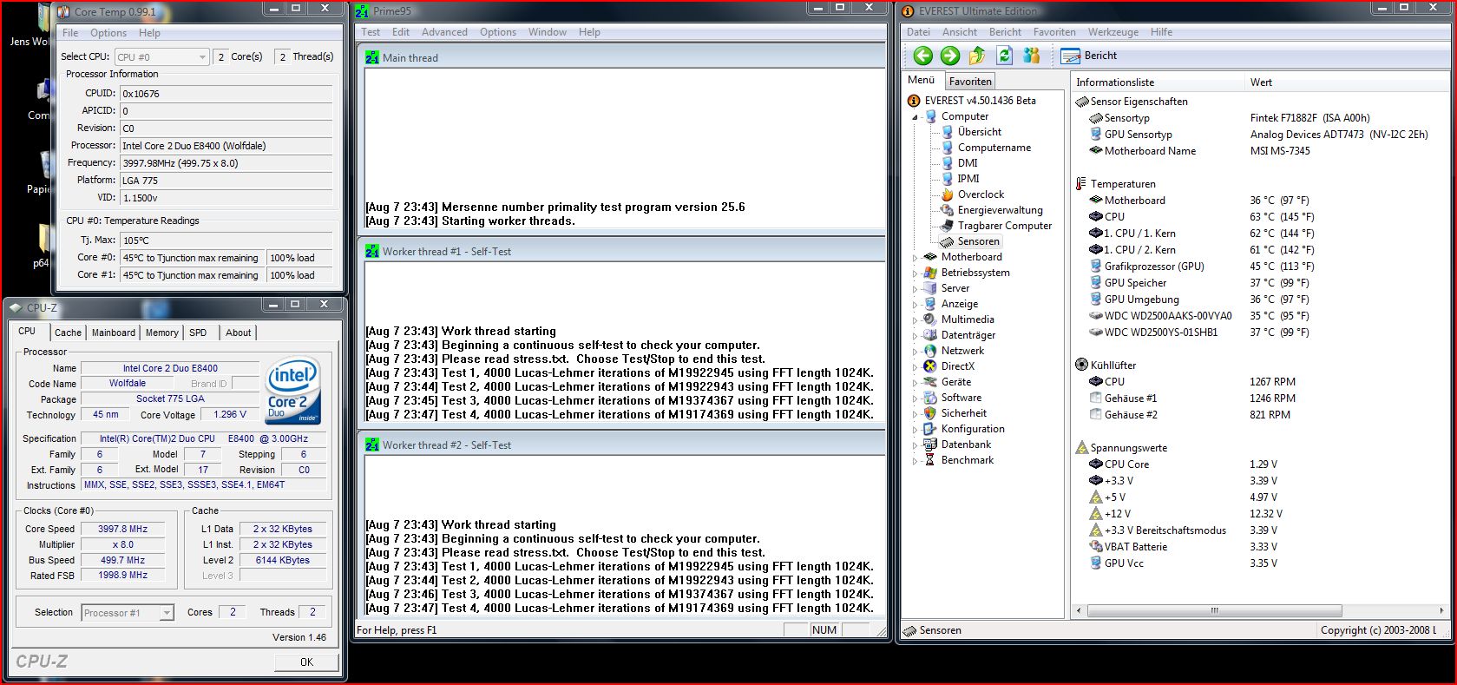
Task: Click EVEREST title bar info icon
Action: pos(909,11)
